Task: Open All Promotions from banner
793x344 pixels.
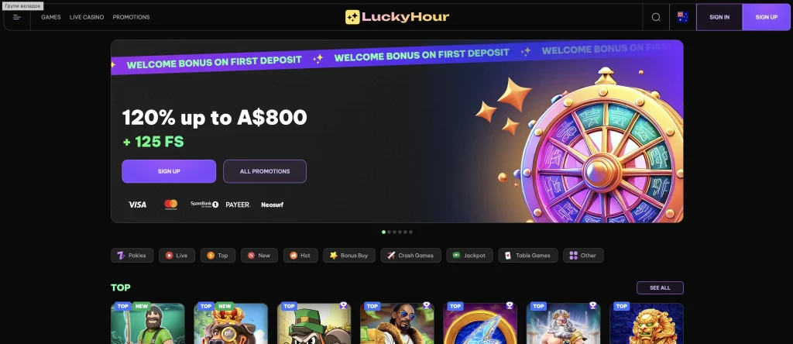Action: [265, 171]
